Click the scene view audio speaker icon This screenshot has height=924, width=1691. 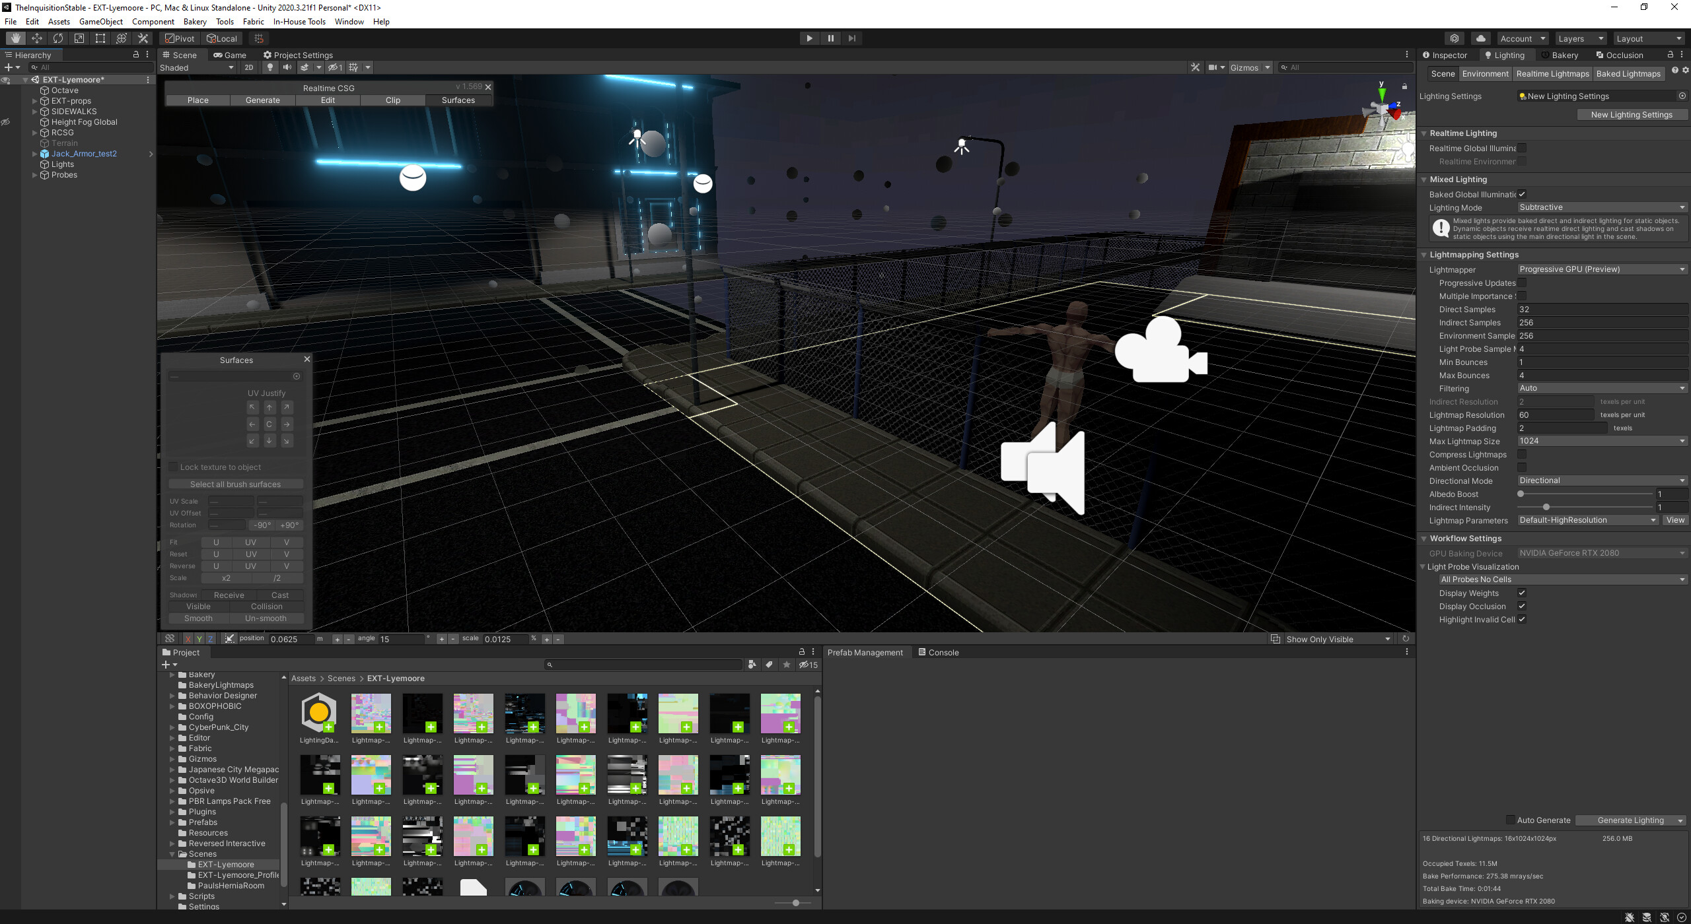[x=287, y=67]
